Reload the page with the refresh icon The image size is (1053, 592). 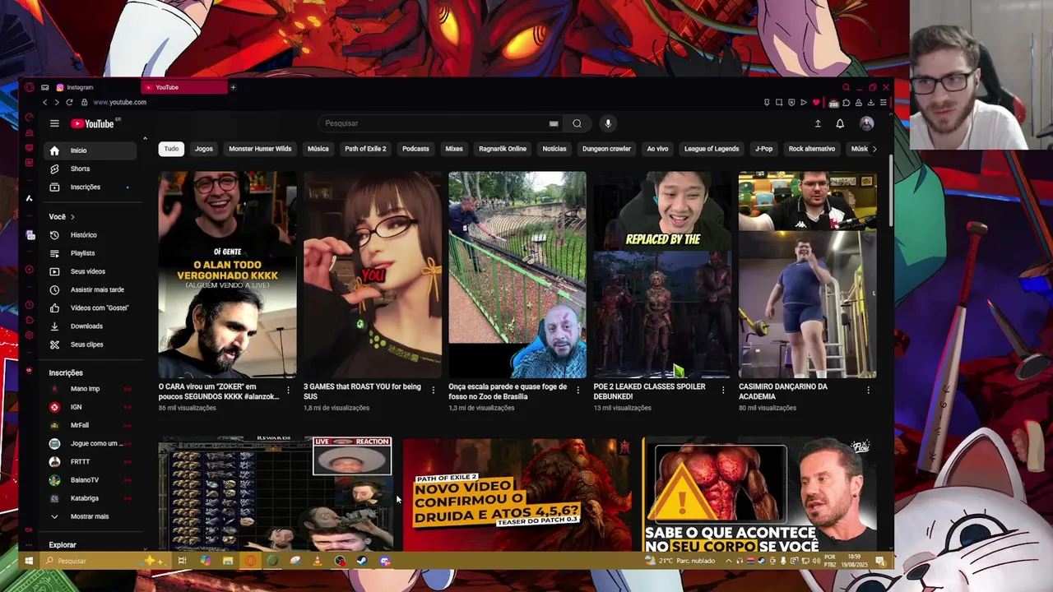click(69, 102)
